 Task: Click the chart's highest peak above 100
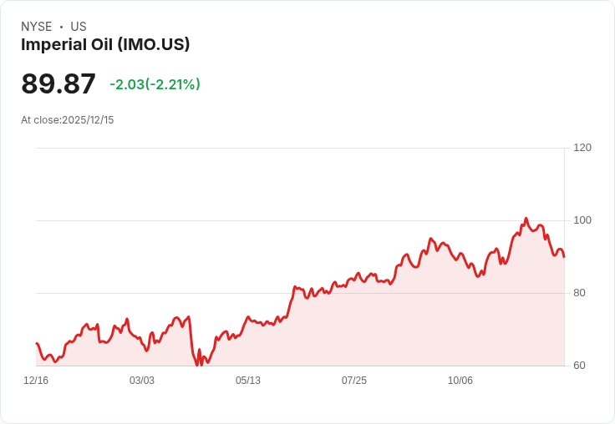(526, 219)
